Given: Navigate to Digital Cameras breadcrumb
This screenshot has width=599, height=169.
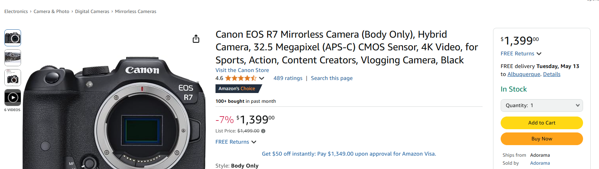Looking at the screenshot, I should click(92, 12).
